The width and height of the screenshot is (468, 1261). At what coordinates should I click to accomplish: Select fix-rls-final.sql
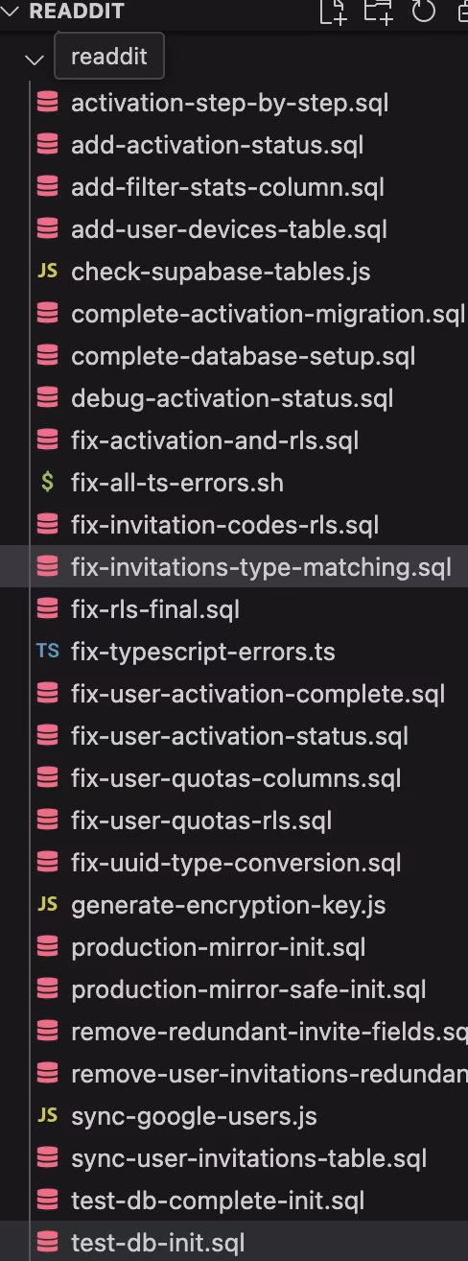pyautogui.click(x=155, y=609)
